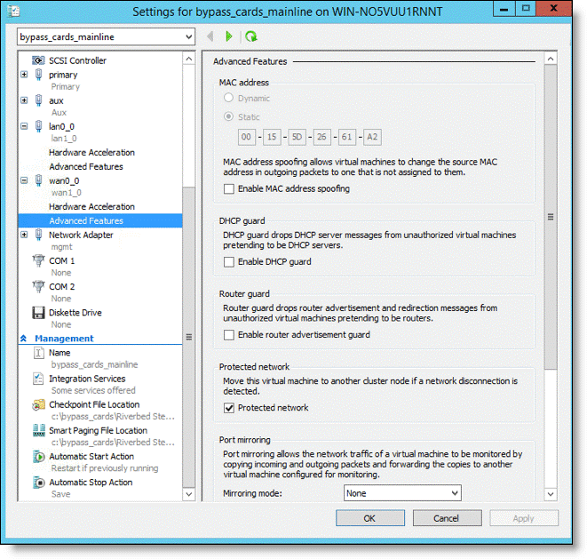The width and height of the screenshot is (587, 559).
Task: Click the Checkpoint File Location icon
Action: pos(38,405)
